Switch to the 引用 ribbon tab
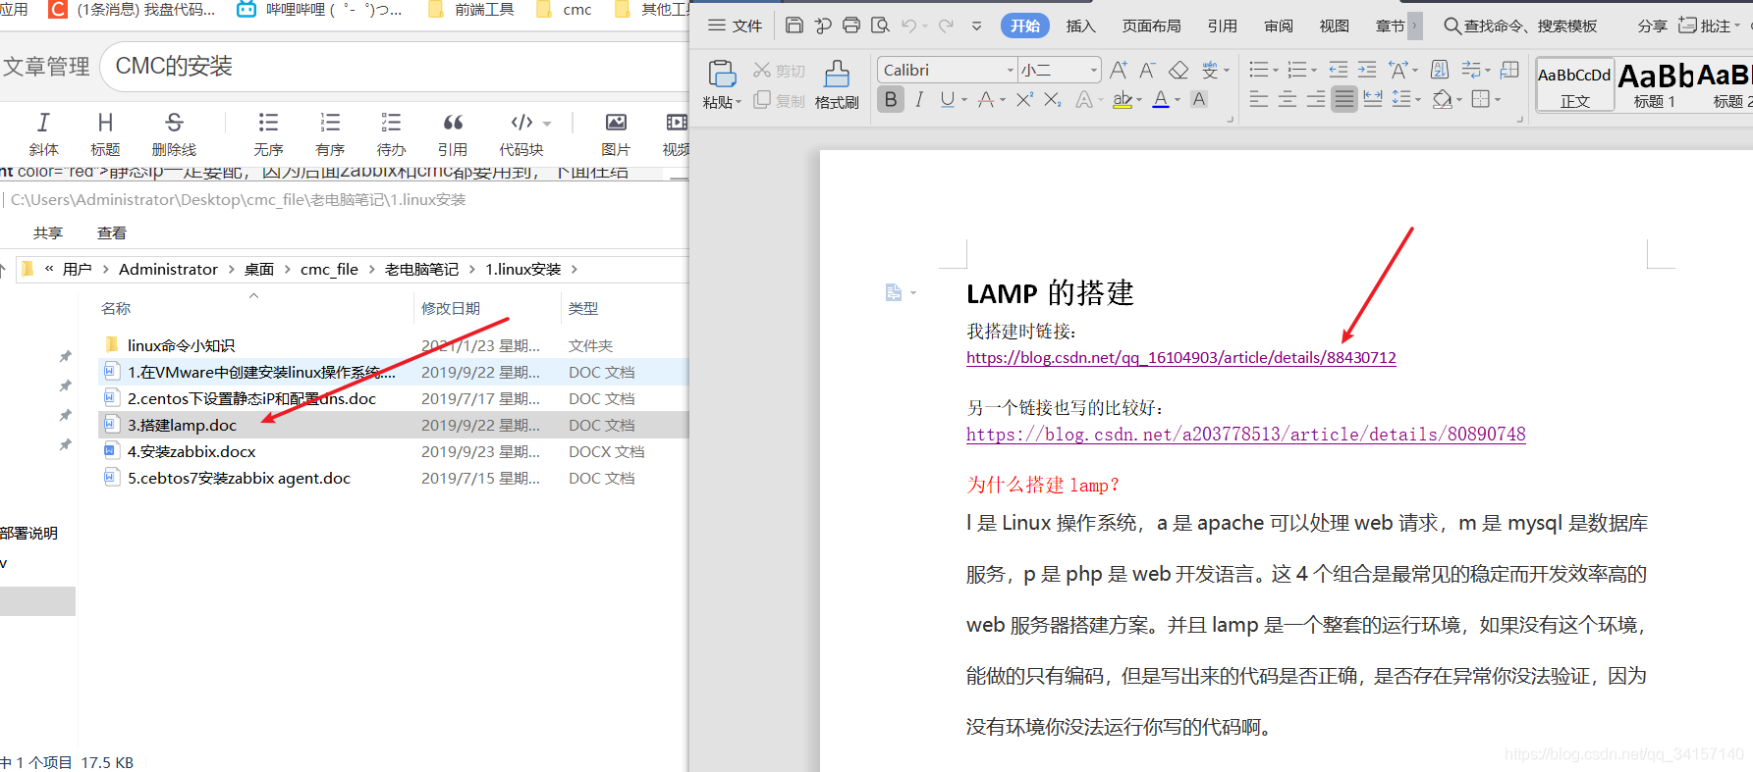 tap(1223, 26)
